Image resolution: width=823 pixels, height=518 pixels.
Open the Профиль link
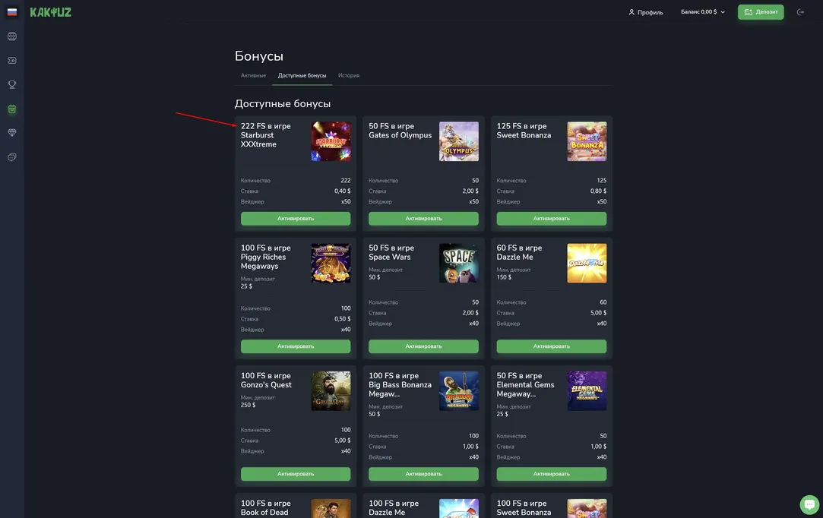pyautogui.click(x=645, y=12)
